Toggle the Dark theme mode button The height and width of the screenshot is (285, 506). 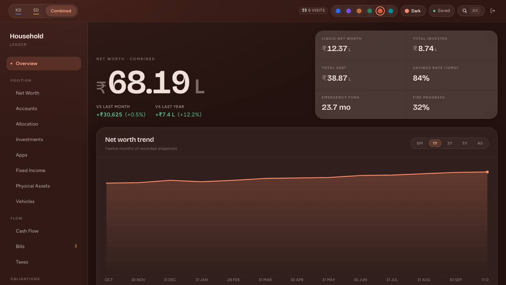pyautogui.click(x=413, y=11)
